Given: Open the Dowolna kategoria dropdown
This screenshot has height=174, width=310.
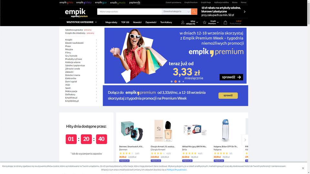Looking at the screenshot, I should (176, 12).
